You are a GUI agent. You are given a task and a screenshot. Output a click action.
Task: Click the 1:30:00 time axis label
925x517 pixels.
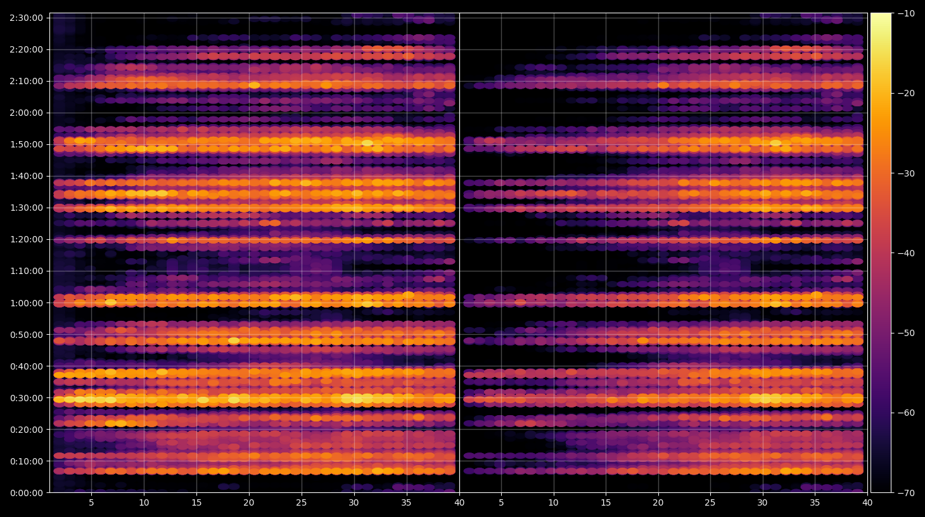pyautogui.click(x=26, y=208)
